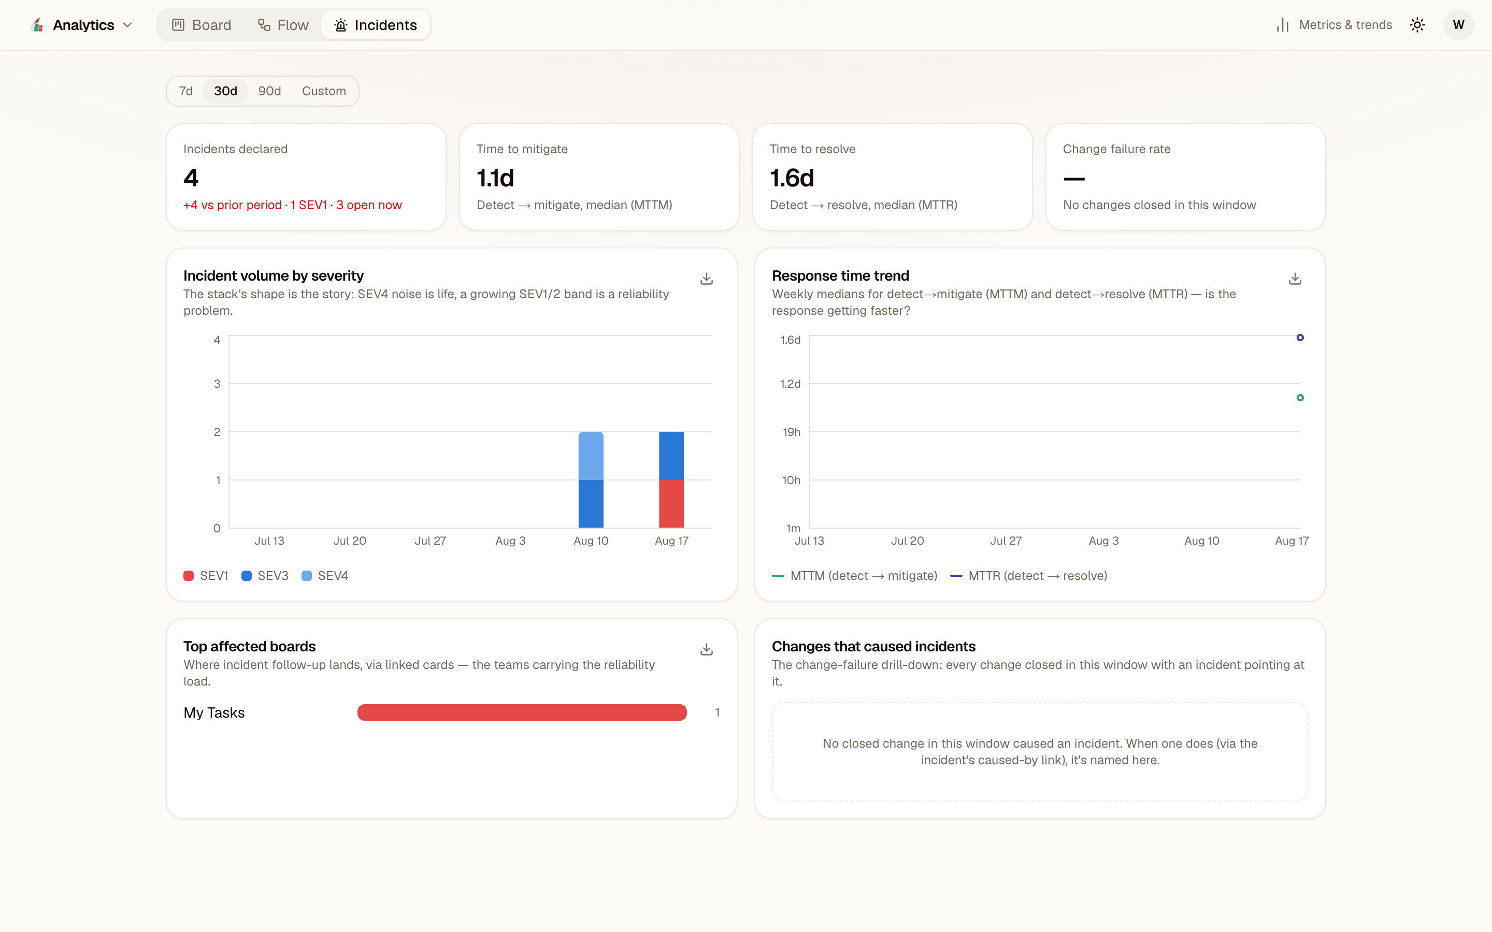
Task: Click the light-blue SEV4 segment of Aug 10 bar
Action: 591,456
